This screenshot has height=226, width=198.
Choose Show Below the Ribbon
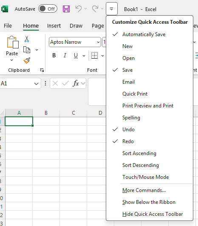tap(150, 202)
